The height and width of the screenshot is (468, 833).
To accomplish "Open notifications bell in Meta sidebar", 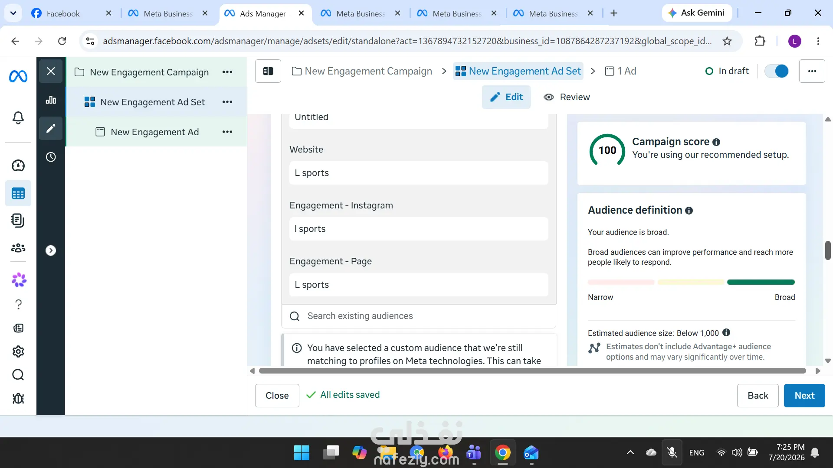I will coord(18,117).
